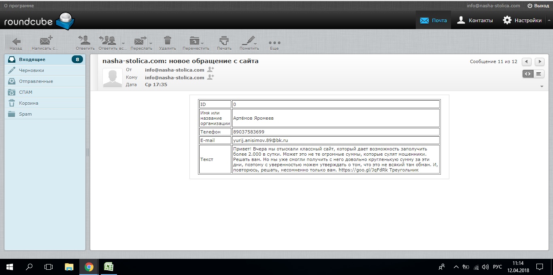Click the sender avatar photo

pyautogui.click(x=112, y=78)
